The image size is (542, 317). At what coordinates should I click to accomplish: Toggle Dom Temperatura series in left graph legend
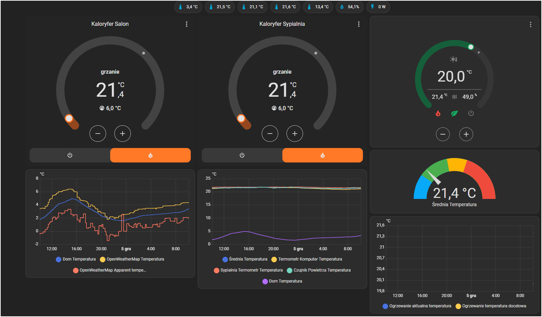click(76, 259)
